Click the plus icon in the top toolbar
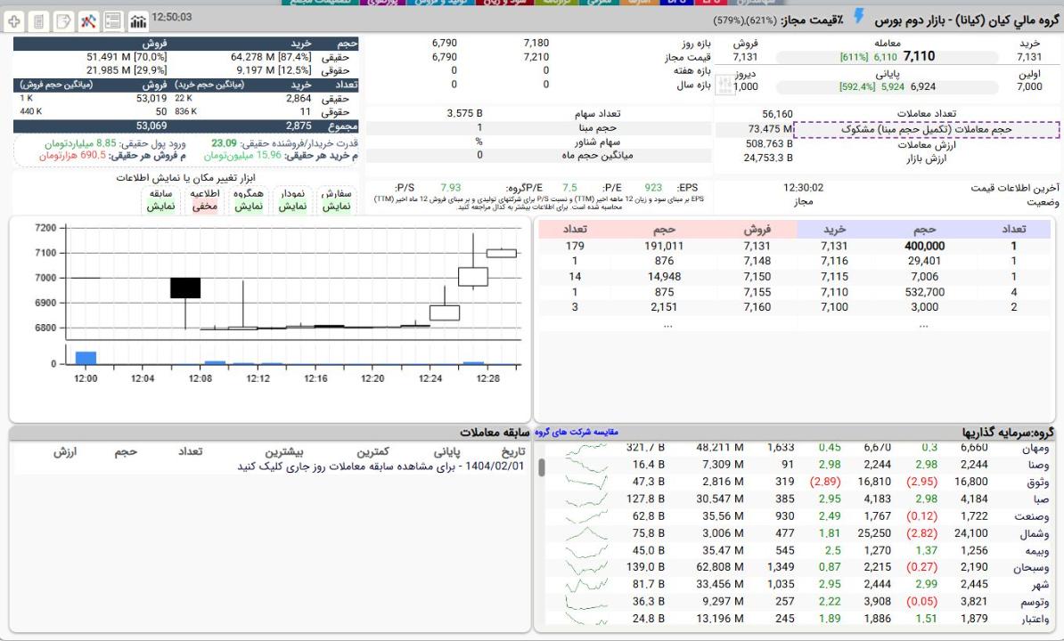This screenshot has width=1064, height=641. pyautogui.click(x=14, y=20)
